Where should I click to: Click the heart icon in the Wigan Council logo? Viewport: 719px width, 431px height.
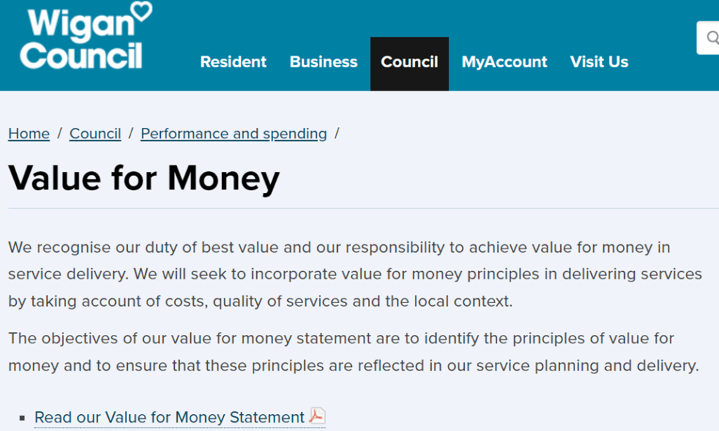click(x=140, y=12)
